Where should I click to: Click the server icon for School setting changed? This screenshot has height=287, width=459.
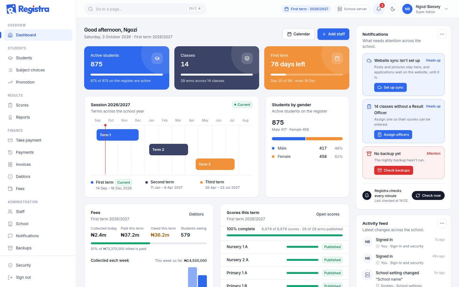(x=368, y=275)
